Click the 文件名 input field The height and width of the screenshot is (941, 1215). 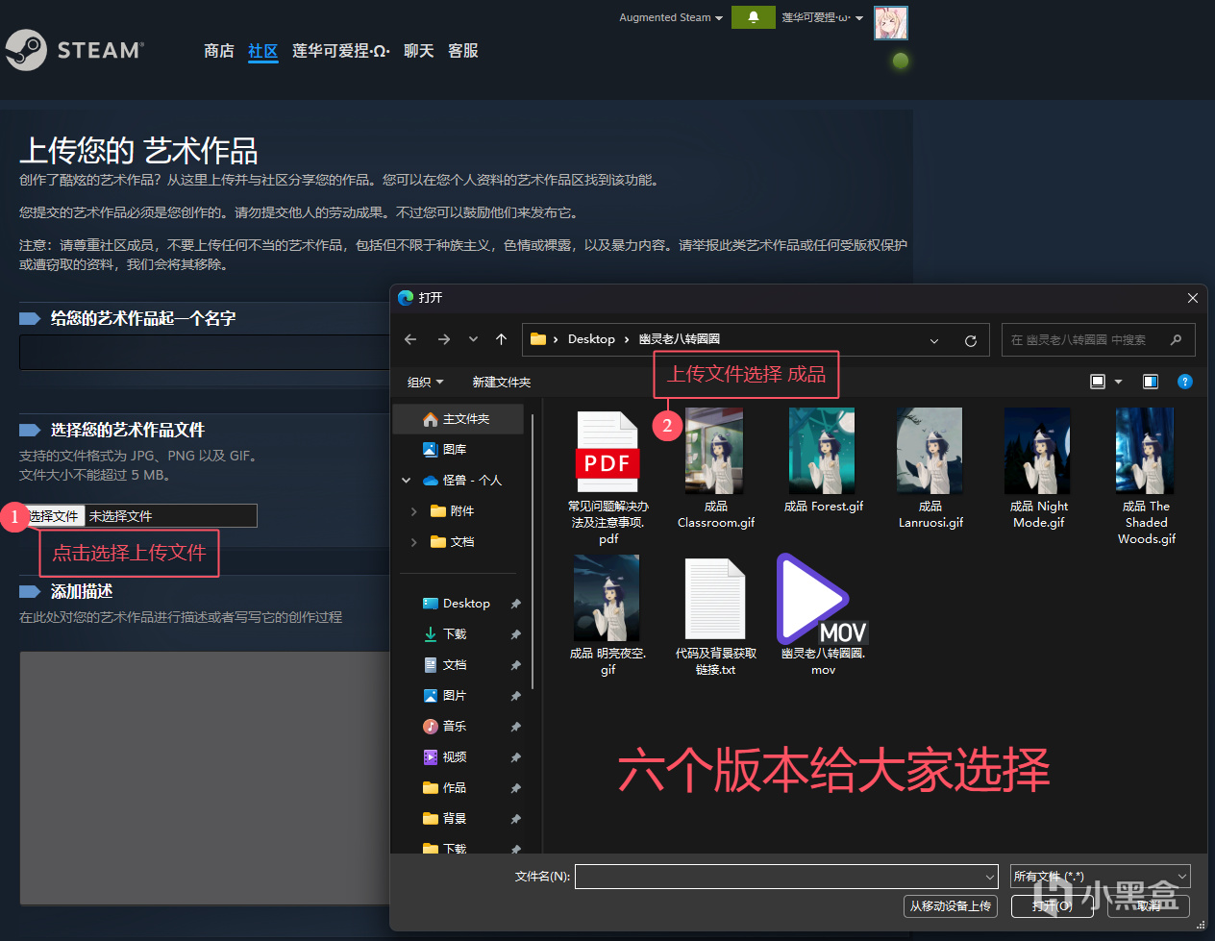click(786, 877)
